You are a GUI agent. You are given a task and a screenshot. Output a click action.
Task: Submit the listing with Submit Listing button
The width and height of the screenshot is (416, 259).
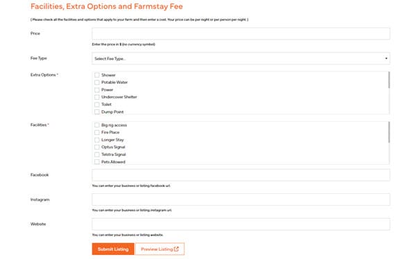tap(113, 249)
